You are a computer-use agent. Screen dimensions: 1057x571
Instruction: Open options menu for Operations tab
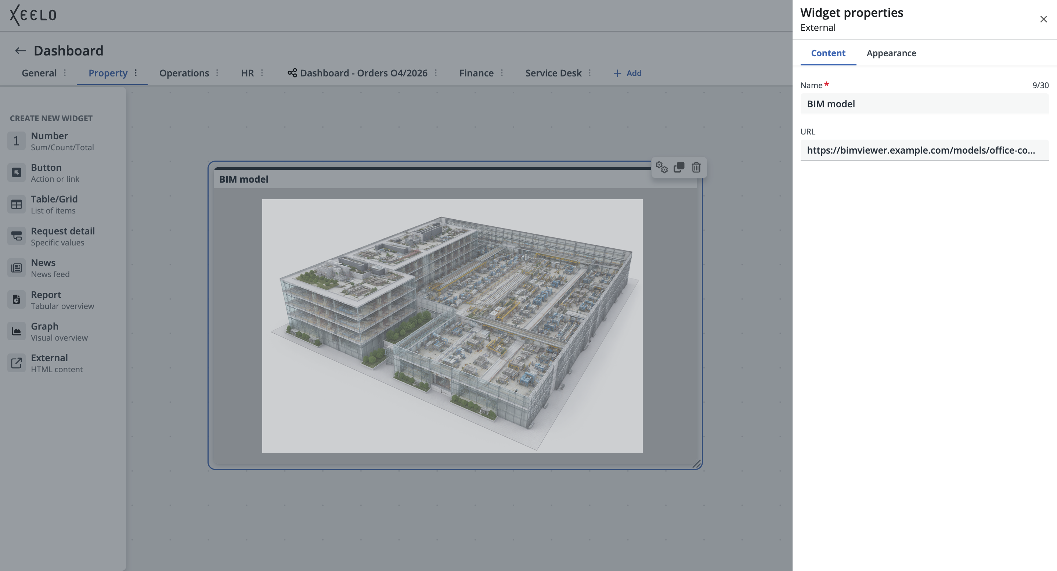tap(217, 73)
